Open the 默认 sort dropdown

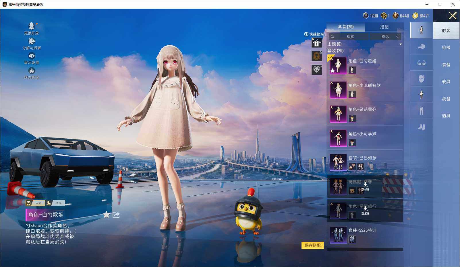(x=385, y=36)
